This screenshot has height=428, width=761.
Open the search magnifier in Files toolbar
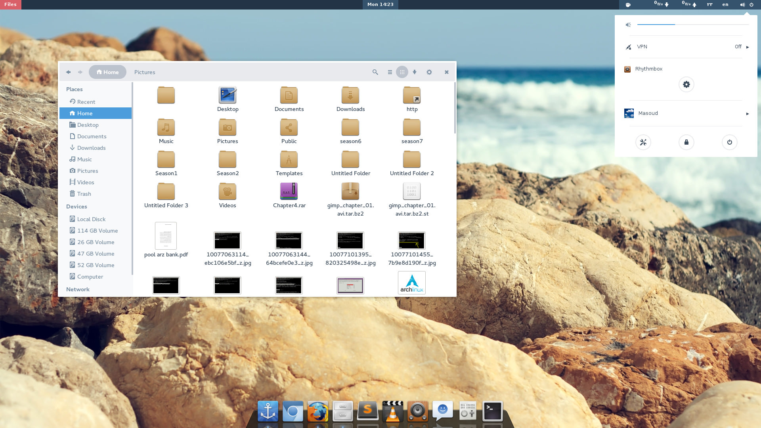(x=375, y=72)
